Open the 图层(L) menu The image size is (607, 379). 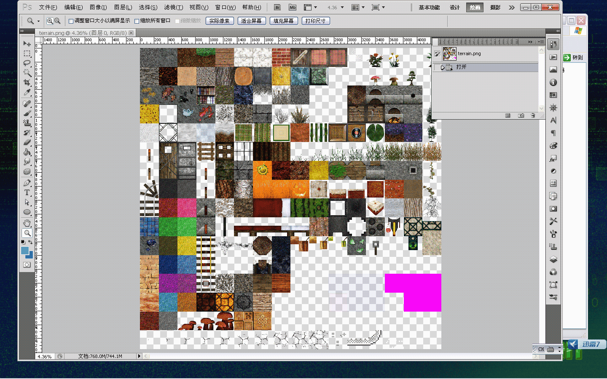click(123, 7)
